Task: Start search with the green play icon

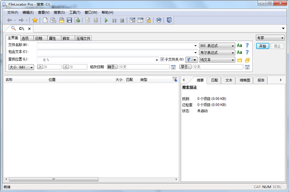Action: 106,20
